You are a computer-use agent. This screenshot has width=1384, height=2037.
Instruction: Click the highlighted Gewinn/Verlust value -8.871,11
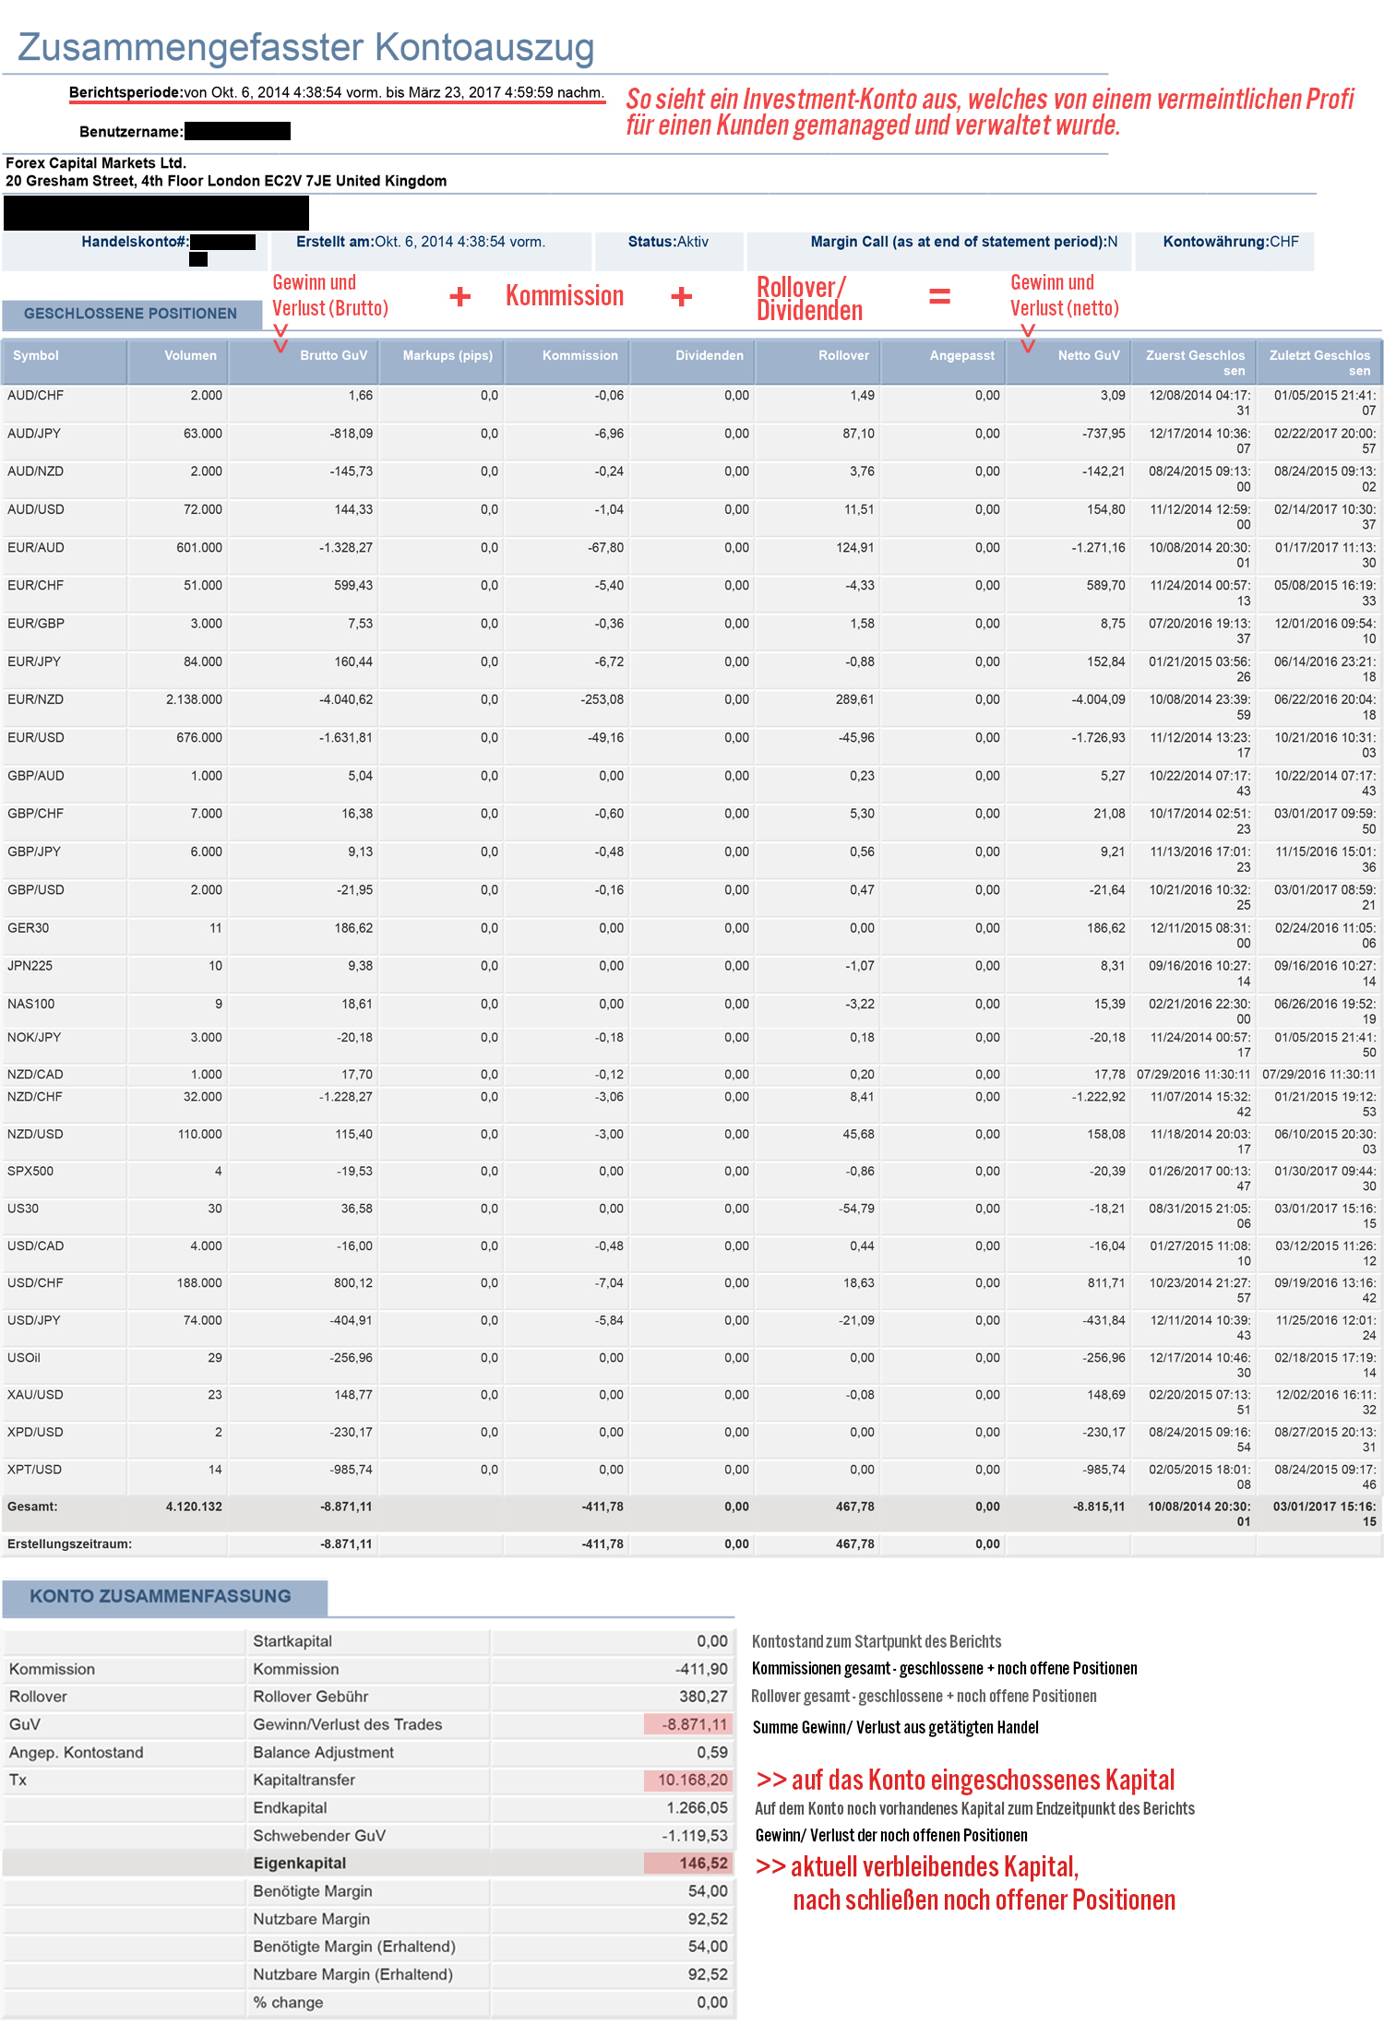point(688,1724)
